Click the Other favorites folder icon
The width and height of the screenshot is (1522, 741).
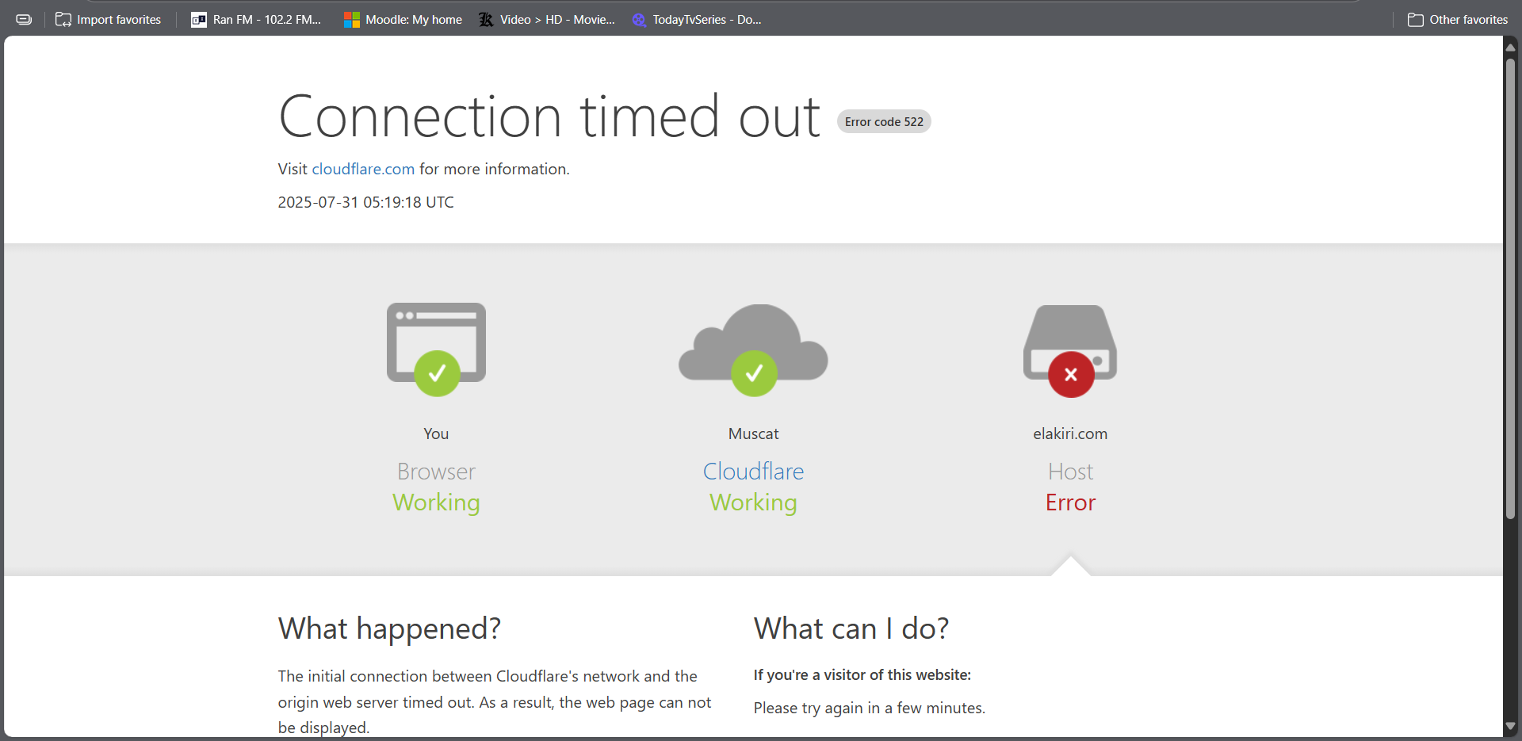point(1416,20)
